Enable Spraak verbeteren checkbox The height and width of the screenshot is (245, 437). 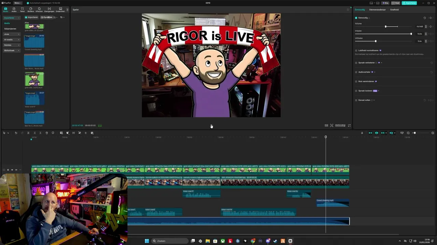pos(356,63)
